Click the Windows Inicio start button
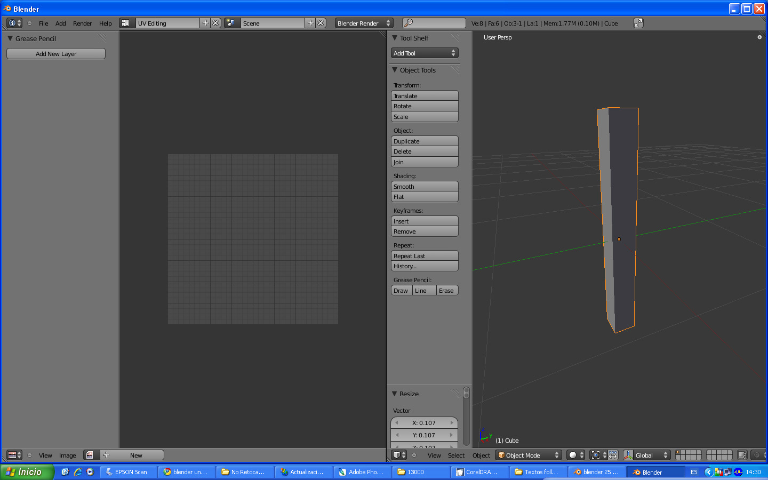 (27, 472)
